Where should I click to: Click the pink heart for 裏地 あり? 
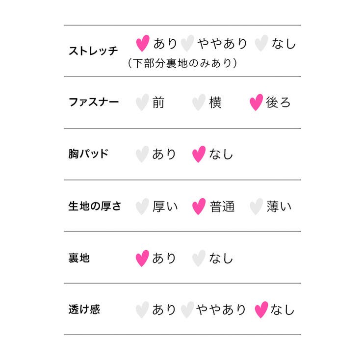click(x=142, y=259)
